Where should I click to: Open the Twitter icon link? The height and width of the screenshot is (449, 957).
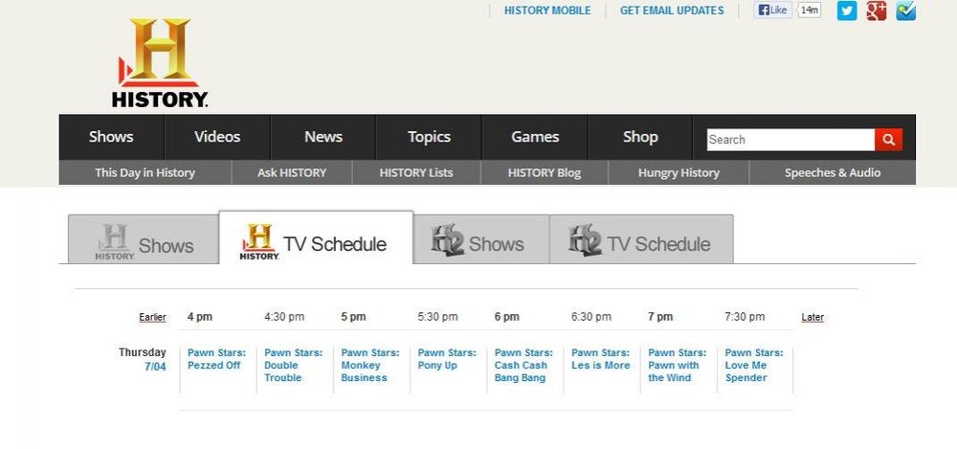click(x=847, y=11)
